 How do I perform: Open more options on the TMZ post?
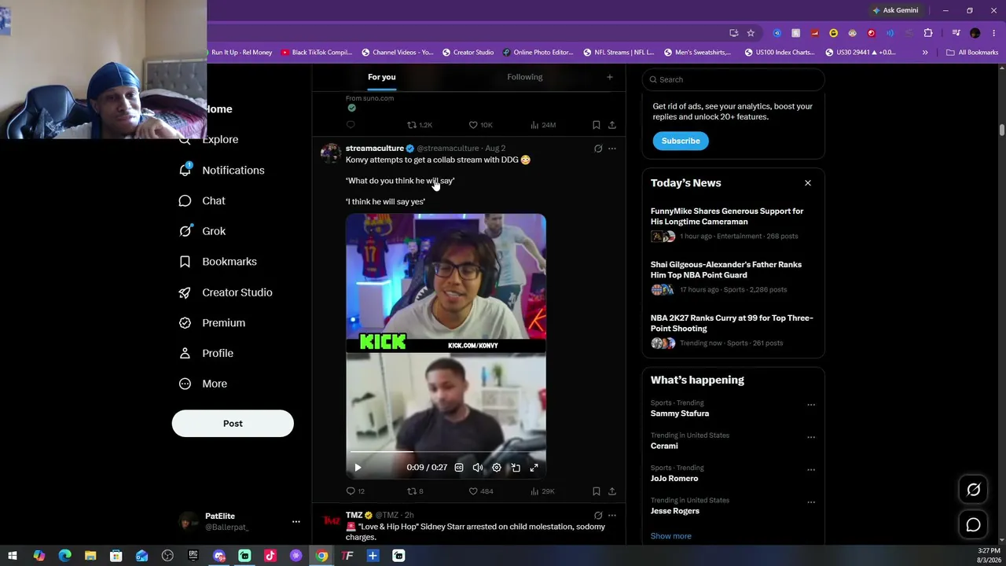tap(612, 516)
